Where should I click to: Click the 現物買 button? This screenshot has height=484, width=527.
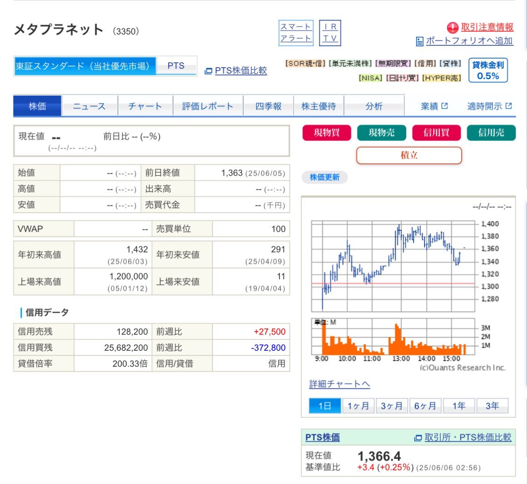[x=327, y=132]
